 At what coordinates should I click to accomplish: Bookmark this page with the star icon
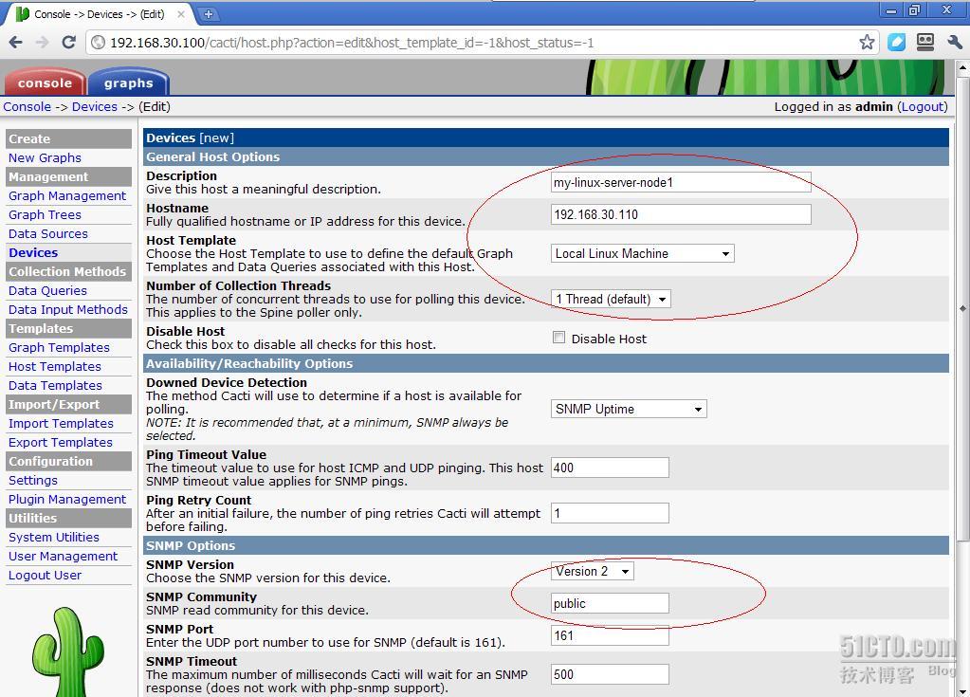point(867,42)
